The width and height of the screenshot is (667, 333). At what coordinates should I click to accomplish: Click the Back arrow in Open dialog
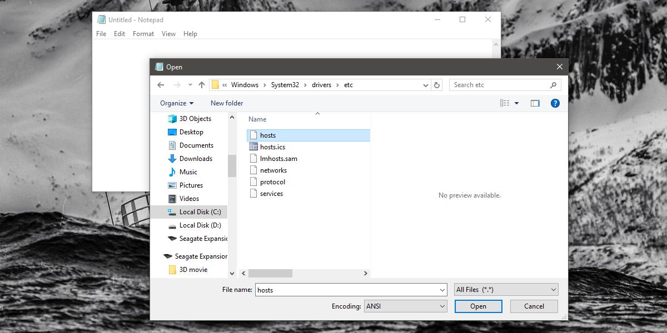click(x=161, y=85)
